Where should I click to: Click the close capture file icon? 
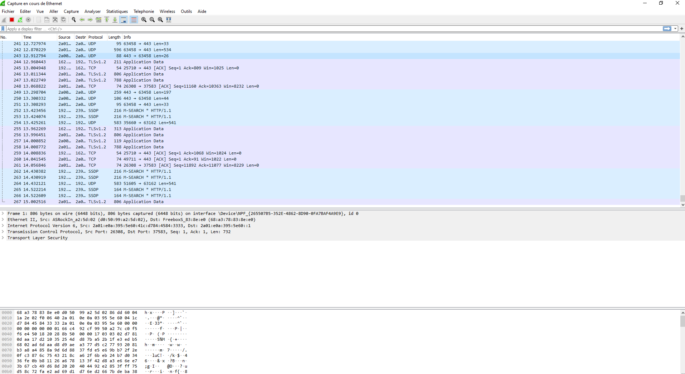(x=55, y=20)
